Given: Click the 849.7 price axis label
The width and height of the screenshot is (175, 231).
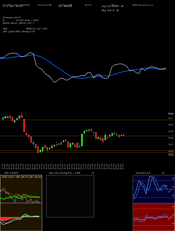Looking at the screenshot, I should point(170,118).
